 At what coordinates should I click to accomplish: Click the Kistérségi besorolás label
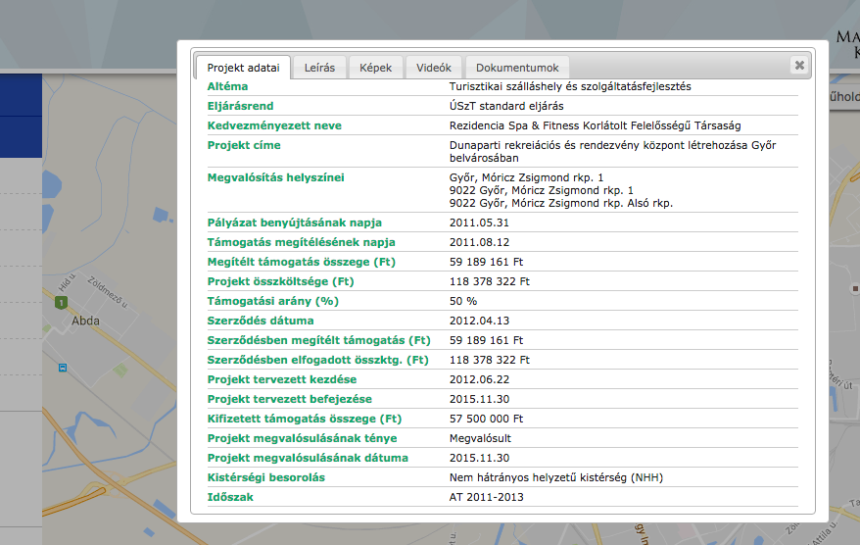click(x=265, y=477)
